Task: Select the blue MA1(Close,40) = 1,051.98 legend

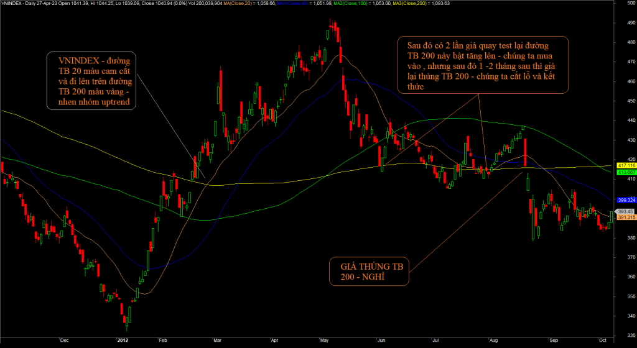Action: [304, 3]
